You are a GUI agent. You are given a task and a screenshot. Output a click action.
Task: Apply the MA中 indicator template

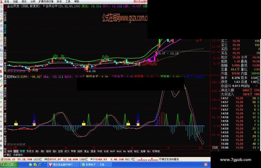113,151
